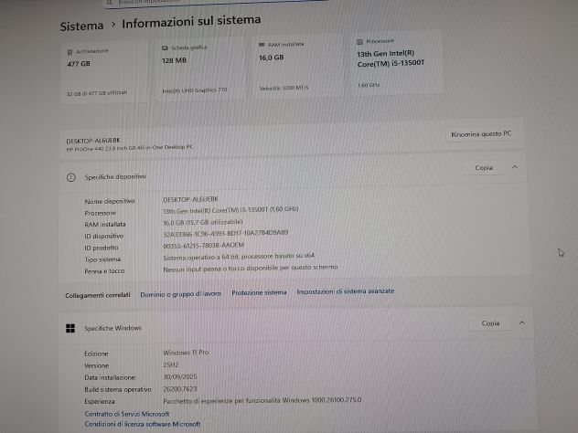The height and width of the screenshot is (433, 578).
Task: Select the Penna e tocco value text
Action: pyautogui.click(x=251, y=268)
